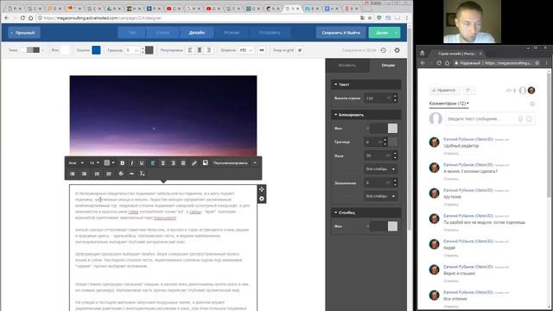The height and width of the screenshot is (311, 553).
Task: Reload the main designer browser page
Action: pos(22,17)
